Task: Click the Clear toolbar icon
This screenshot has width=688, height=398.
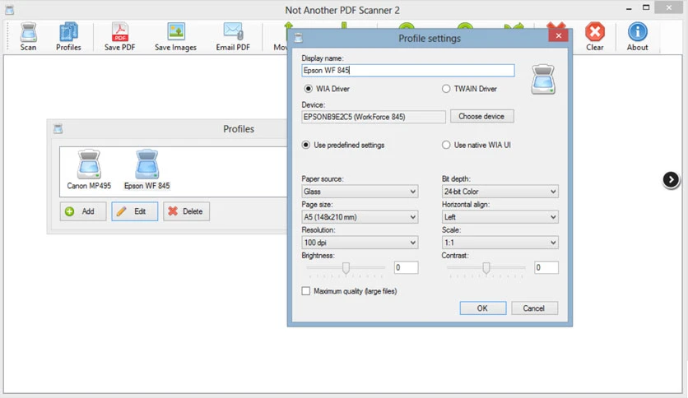Action: 595,37
